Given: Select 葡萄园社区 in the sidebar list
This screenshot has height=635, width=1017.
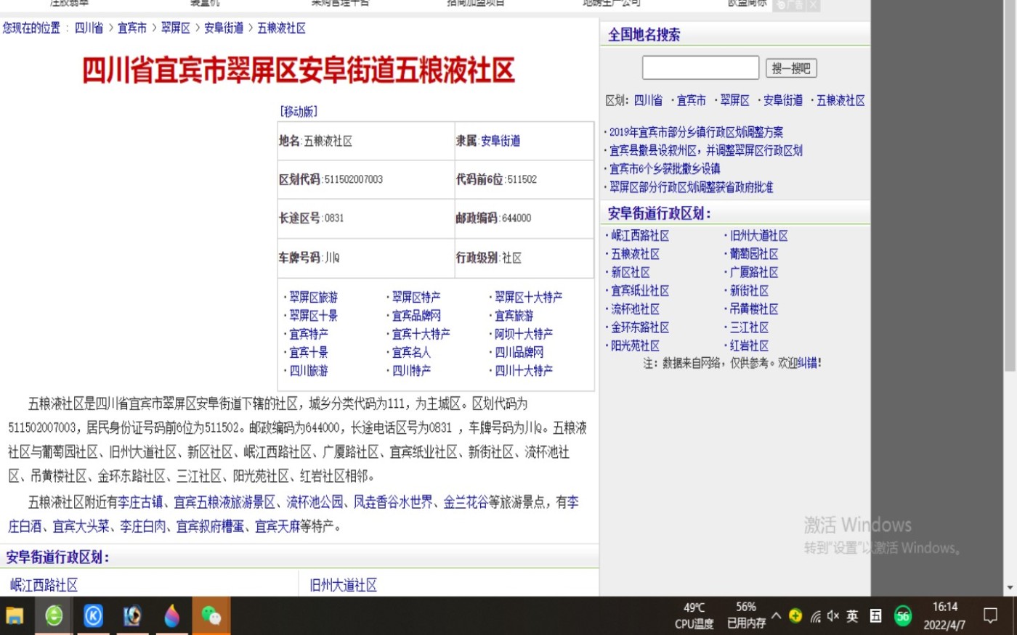Looking at the screenshot, I should pyautogui.click(x=754, y=254).
